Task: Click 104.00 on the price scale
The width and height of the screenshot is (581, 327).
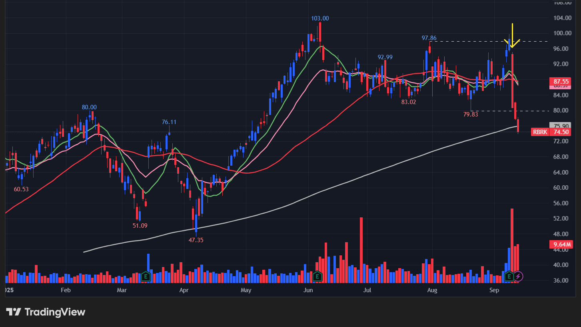Action: [562, 18]
